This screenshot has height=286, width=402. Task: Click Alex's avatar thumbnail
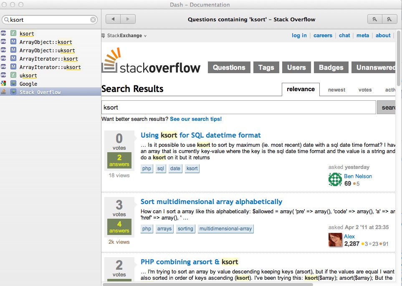tap(335, 240)
